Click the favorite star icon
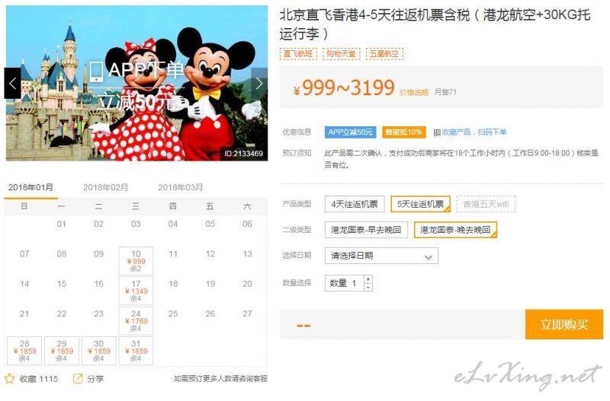This screenshot has width=610, height=401. [x=9, y=378]
